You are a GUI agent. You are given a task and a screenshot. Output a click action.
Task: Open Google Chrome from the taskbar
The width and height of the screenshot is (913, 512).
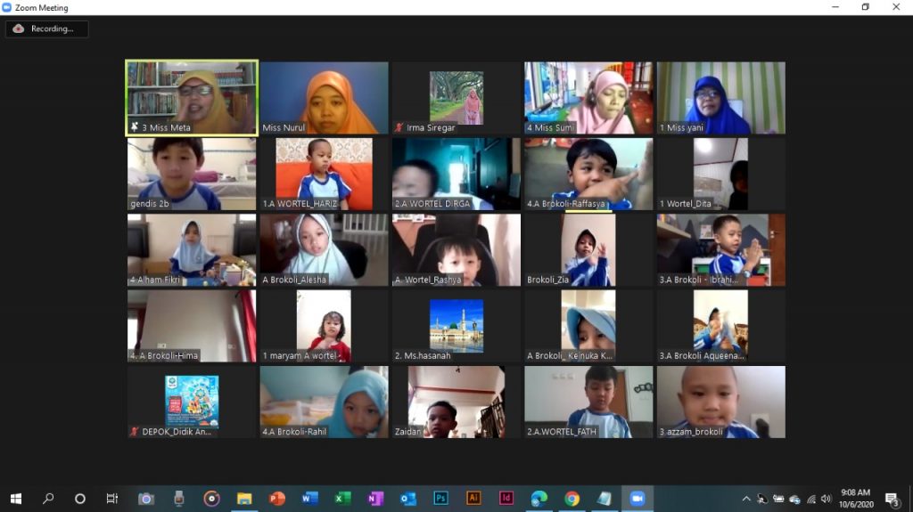click(x=572, y=499)
